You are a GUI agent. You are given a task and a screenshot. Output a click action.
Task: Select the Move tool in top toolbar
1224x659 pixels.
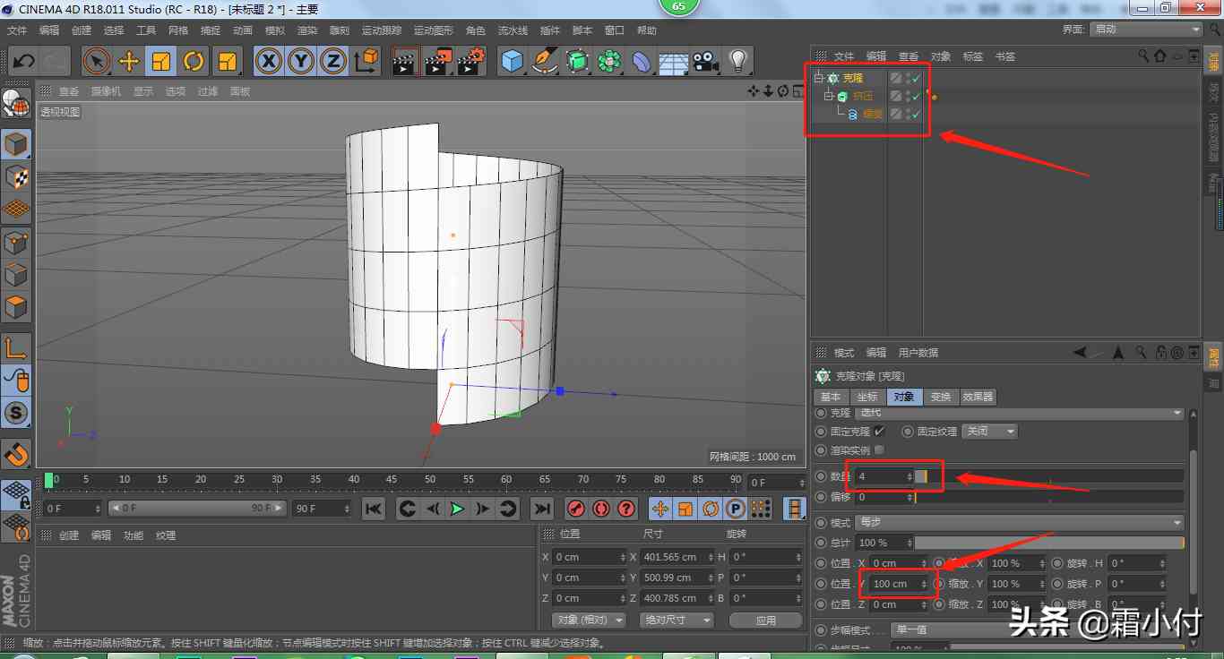click(129, 61)
